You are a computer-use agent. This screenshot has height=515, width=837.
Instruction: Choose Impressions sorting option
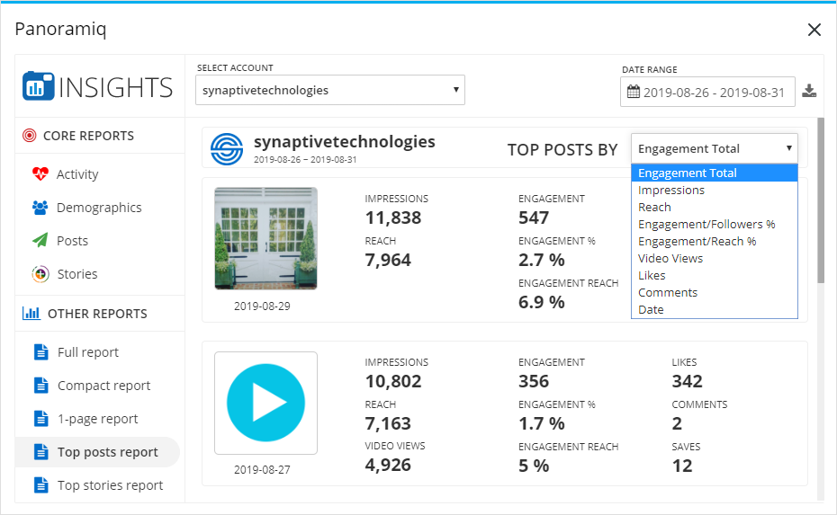[715, 190]
